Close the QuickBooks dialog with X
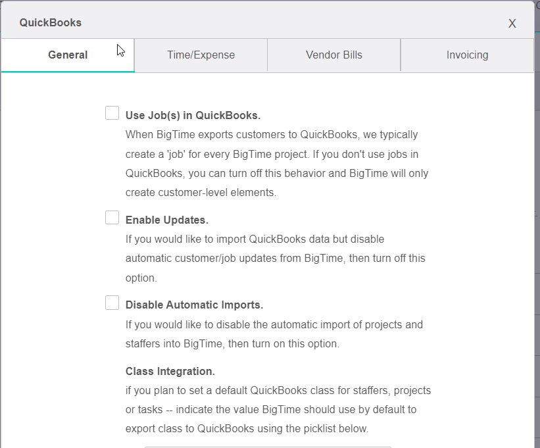Screen dimensions: 540x448 [x=512, y=24]
